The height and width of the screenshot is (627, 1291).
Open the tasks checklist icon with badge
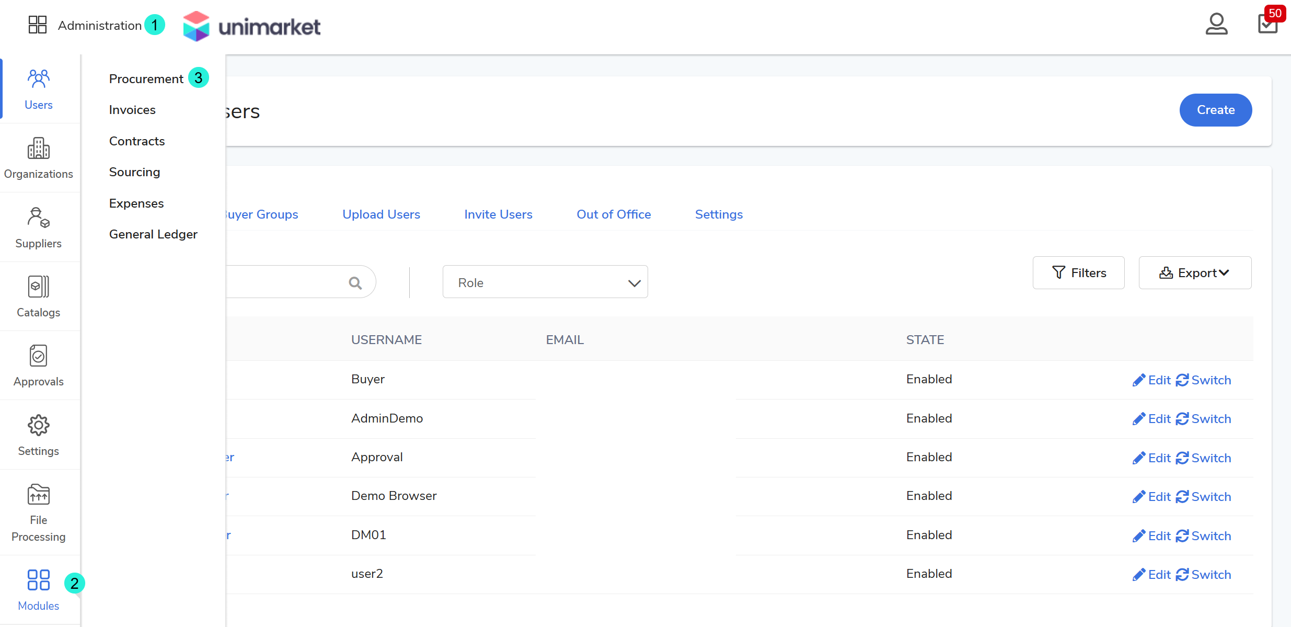click(1267, 24)
